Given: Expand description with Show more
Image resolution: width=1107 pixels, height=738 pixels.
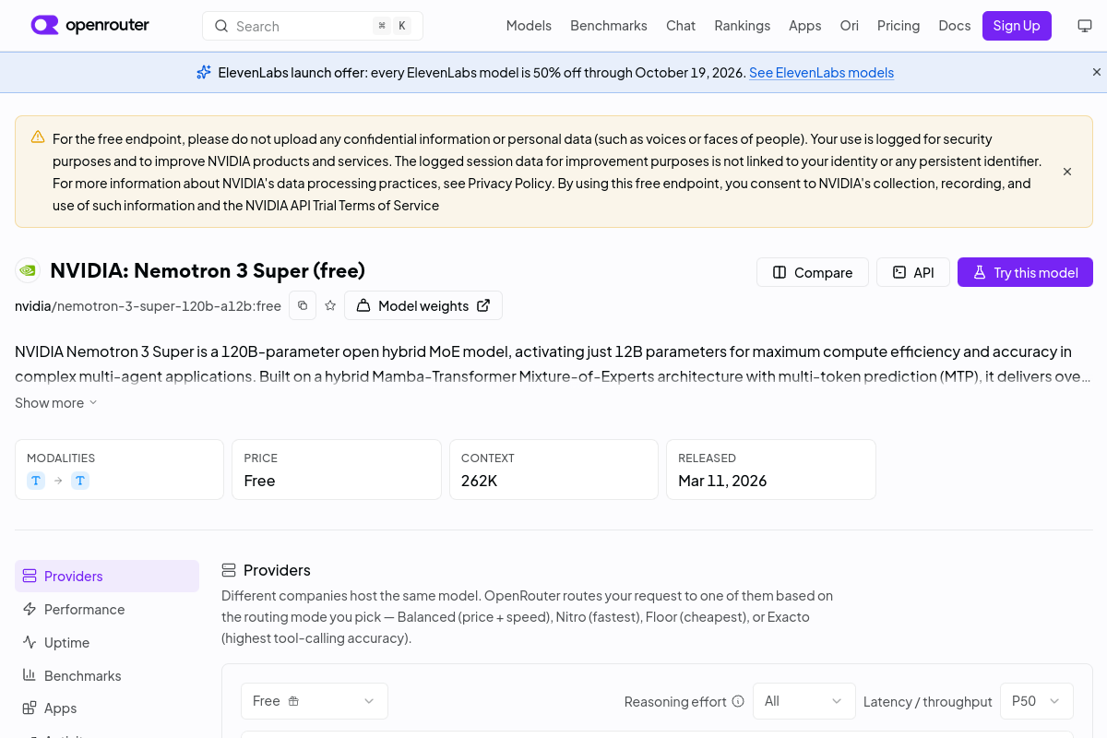Looking at the screenshot, I should [x=56, y=402].
